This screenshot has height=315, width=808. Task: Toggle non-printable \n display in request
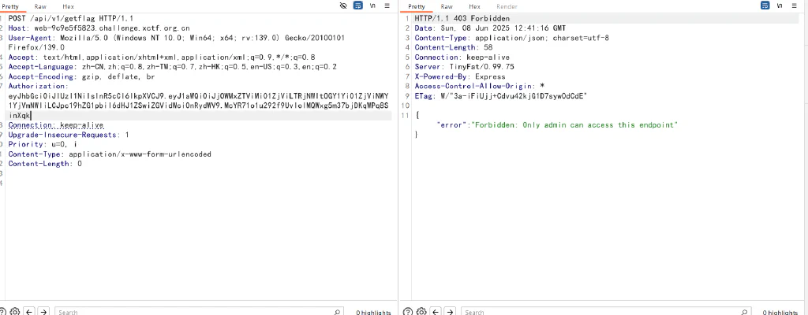(373, 6)
